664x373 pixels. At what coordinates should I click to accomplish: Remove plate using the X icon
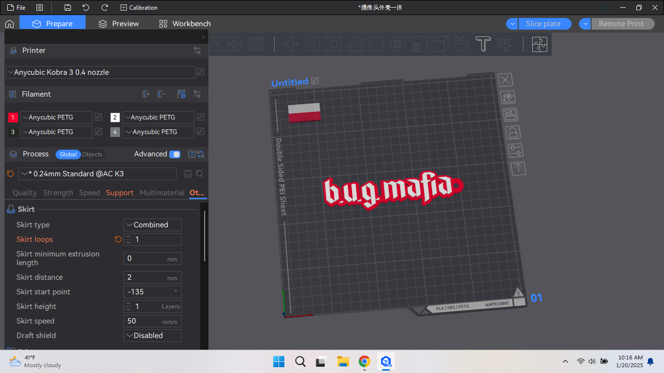pos(506,80)
